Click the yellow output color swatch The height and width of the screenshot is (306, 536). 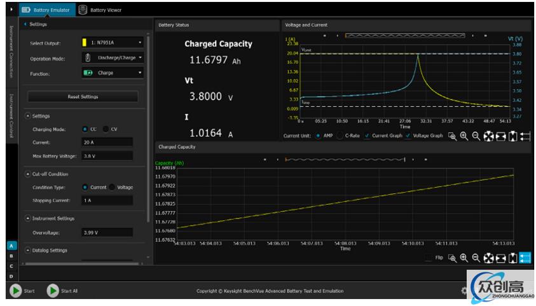pos(85,43)
